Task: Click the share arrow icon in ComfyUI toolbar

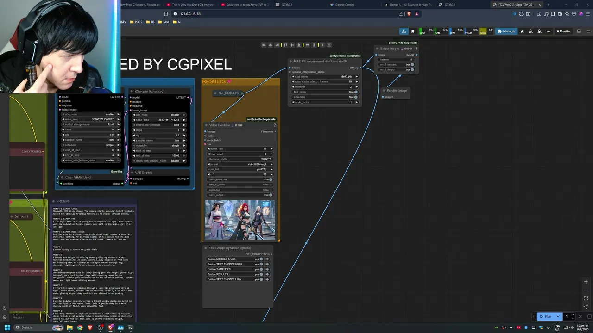Action: [x=549, y=31]
